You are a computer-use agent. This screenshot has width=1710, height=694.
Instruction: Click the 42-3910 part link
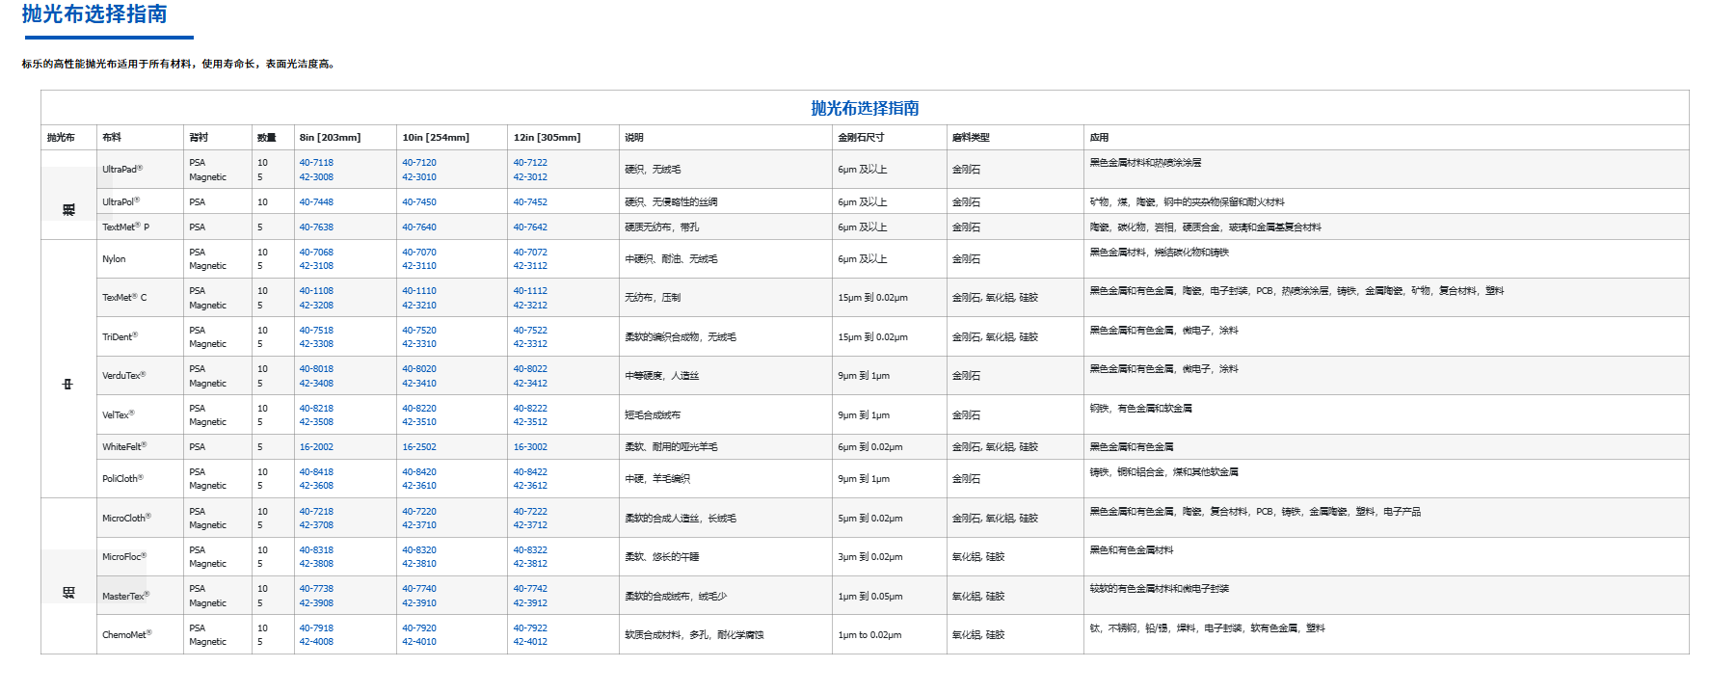point(419,603)
